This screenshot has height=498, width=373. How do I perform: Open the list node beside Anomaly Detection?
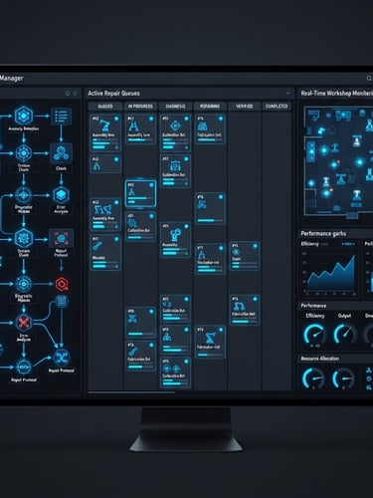(x=61, y=117)
